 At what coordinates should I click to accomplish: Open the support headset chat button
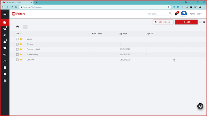pos(200,106)
